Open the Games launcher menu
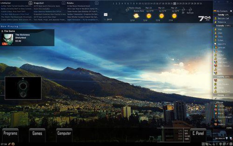 point(37,134)
